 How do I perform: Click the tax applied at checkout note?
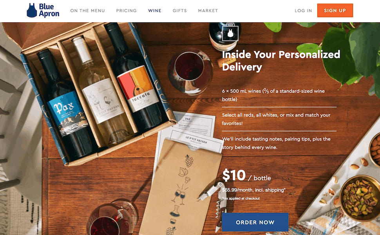click(x=241, y=198)
